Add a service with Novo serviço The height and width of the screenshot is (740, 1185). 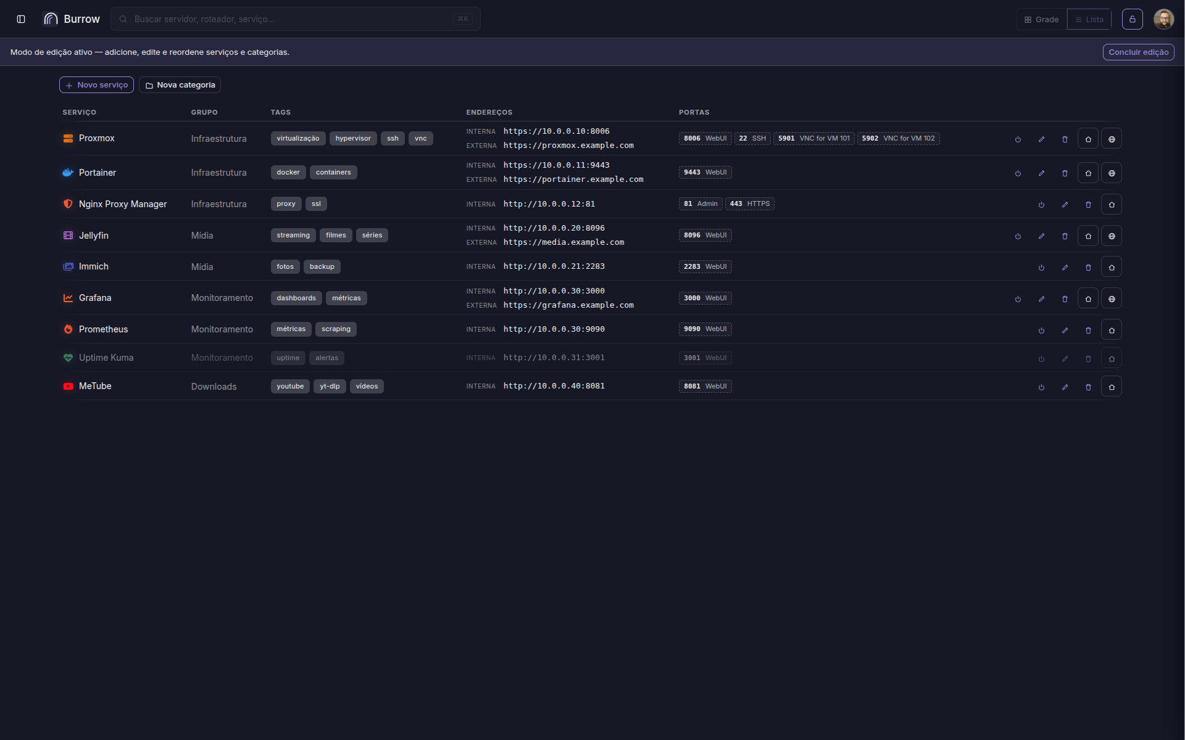96,85
